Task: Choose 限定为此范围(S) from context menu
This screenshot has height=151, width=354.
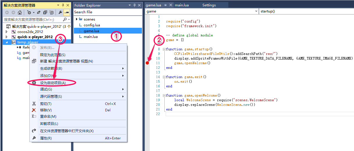Action: pos(78,55)
